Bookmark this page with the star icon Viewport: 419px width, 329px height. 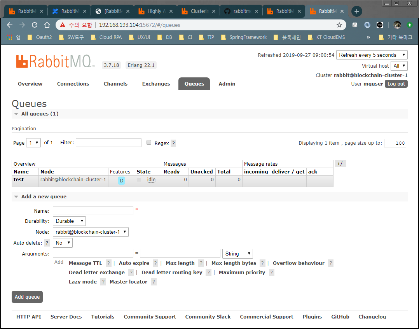point(339,25)
